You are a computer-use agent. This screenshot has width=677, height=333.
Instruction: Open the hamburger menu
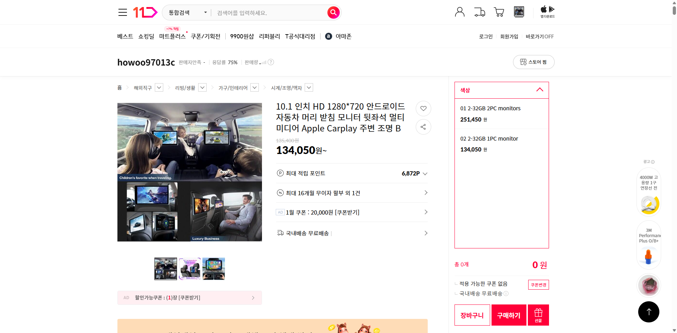pos(122,12)
